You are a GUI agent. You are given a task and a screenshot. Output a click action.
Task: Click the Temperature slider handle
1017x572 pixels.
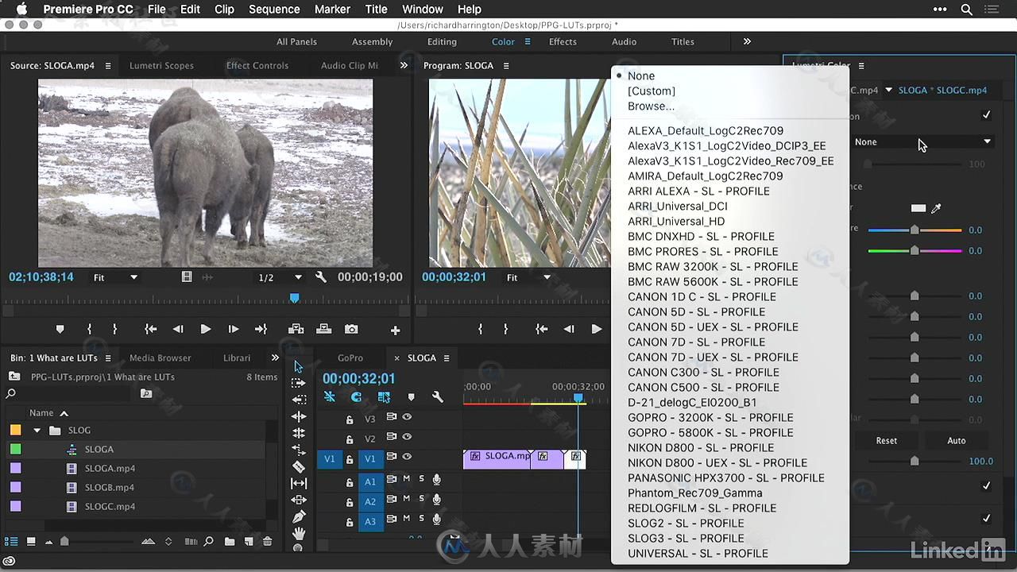tap(915, 230)
